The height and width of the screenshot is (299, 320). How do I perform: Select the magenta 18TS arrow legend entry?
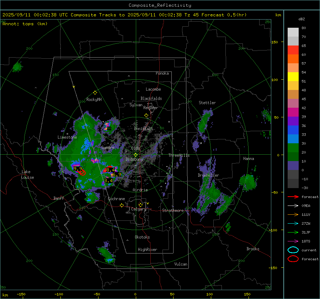point(293,241)
